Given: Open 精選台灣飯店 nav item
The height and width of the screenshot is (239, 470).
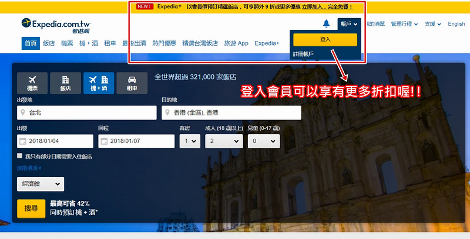Looking at the screenshot, I should click(200, 43).
